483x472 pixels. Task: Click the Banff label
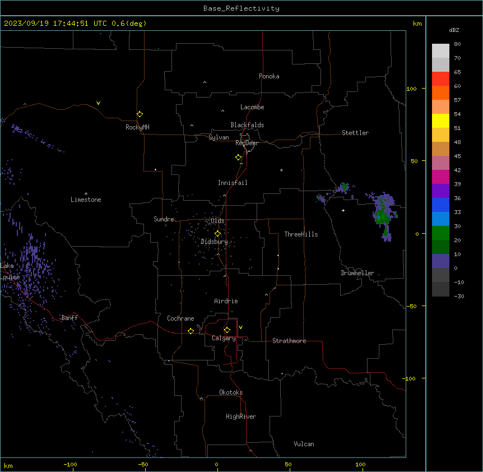pos(69,318)
